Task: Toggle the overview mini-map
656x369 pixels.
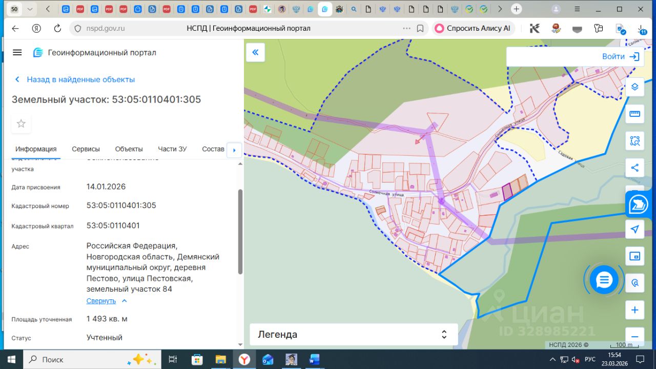Action: (x=634, y=256)
